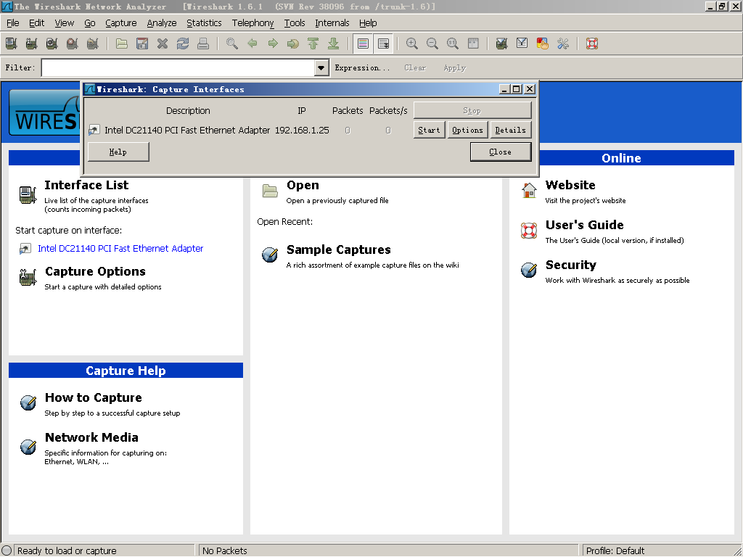Open the Go menu
Image resolution: width=743 pixels, height=557 pixels.
[90, 22]
